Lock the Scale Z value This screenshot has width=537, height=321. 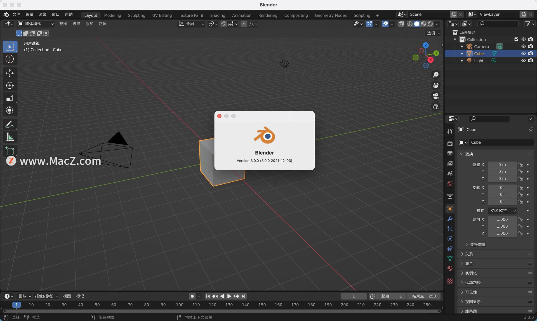point(520,233)
